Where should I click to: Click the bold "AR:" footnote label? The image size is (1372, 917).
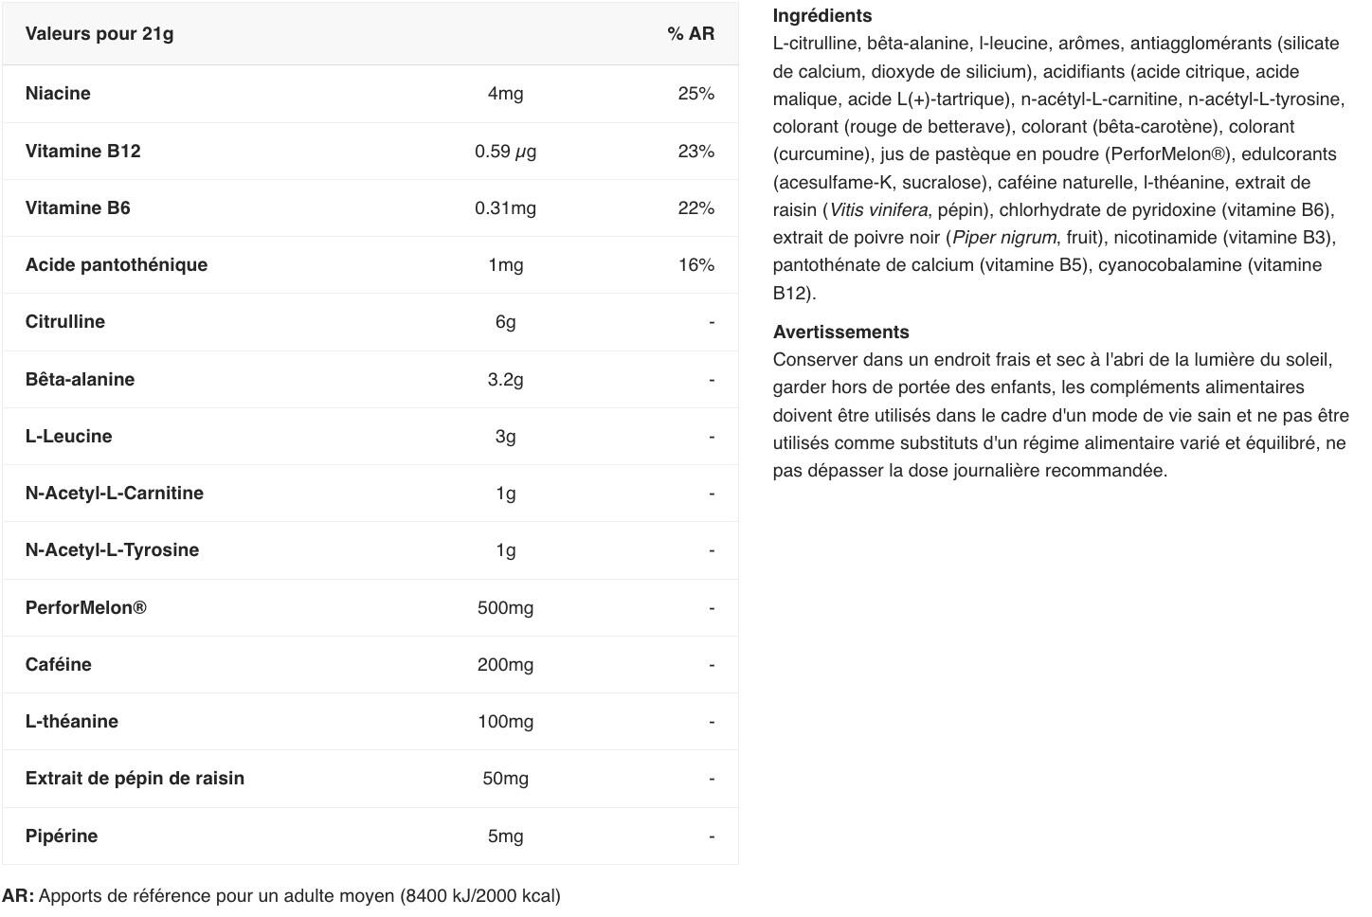[x=18, y=896]
